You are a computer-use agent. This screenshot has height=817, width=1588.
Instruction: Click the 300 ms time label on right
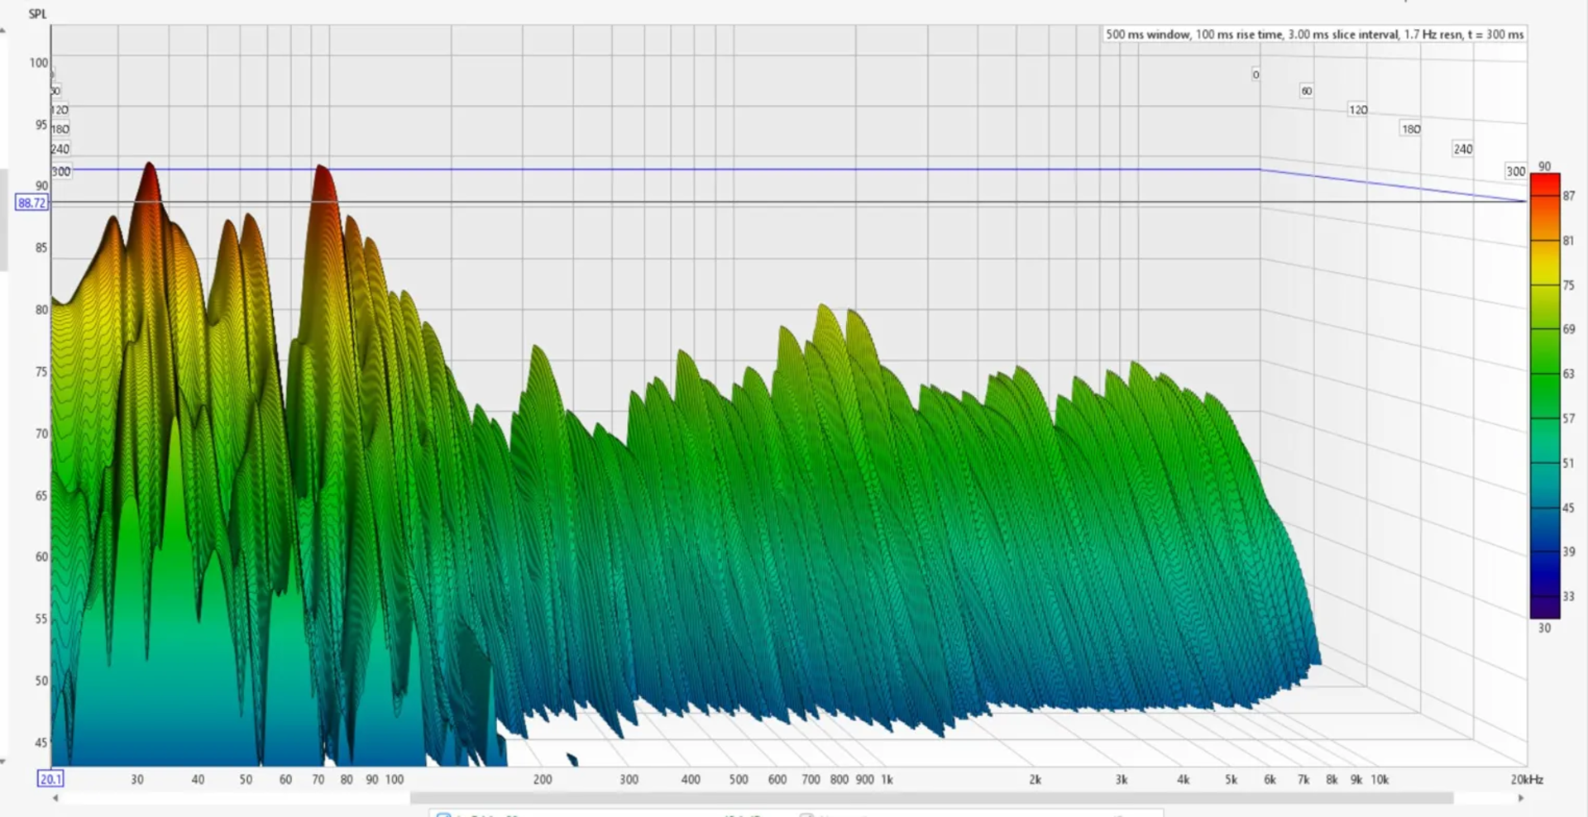(x=1515, y=171)
